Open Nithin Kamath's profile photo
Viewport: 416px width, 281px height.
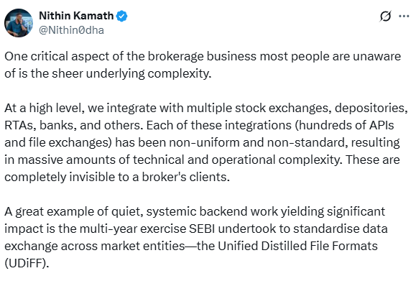(x=19, y=23)
